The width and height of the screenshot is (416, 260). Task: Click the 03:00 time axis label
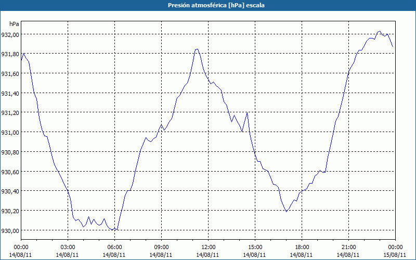coord(68,248)
